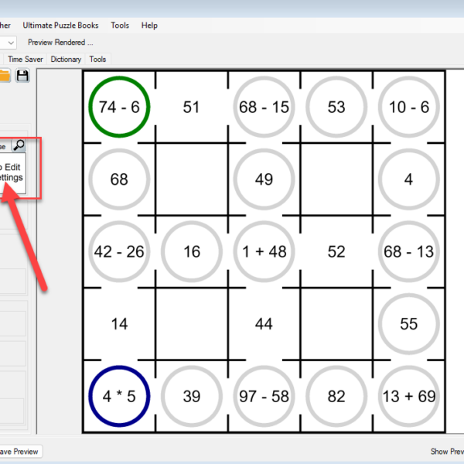Select the 13 + 69 puzzle cell
The width and height of the screenshot is (464, 464).
pyautogui.click(x=408, y=397)
